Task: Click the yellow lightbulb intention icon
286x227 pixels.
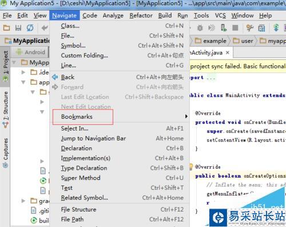Action: pyautogui.click(x=191, y=167)
